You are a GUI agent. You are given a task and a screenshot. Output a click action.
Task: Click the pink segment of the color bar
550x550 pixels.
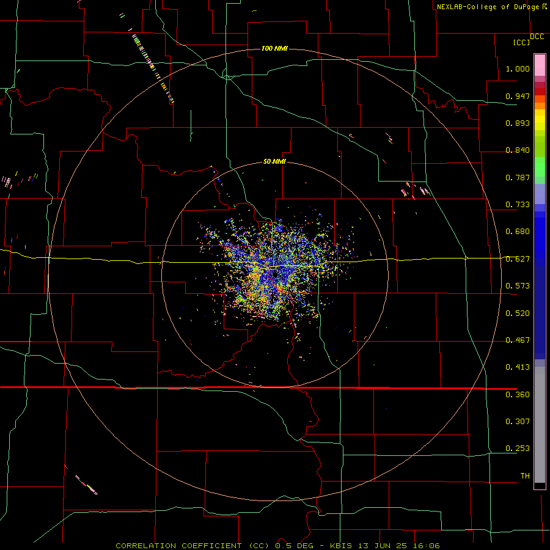tap(540, 65)
